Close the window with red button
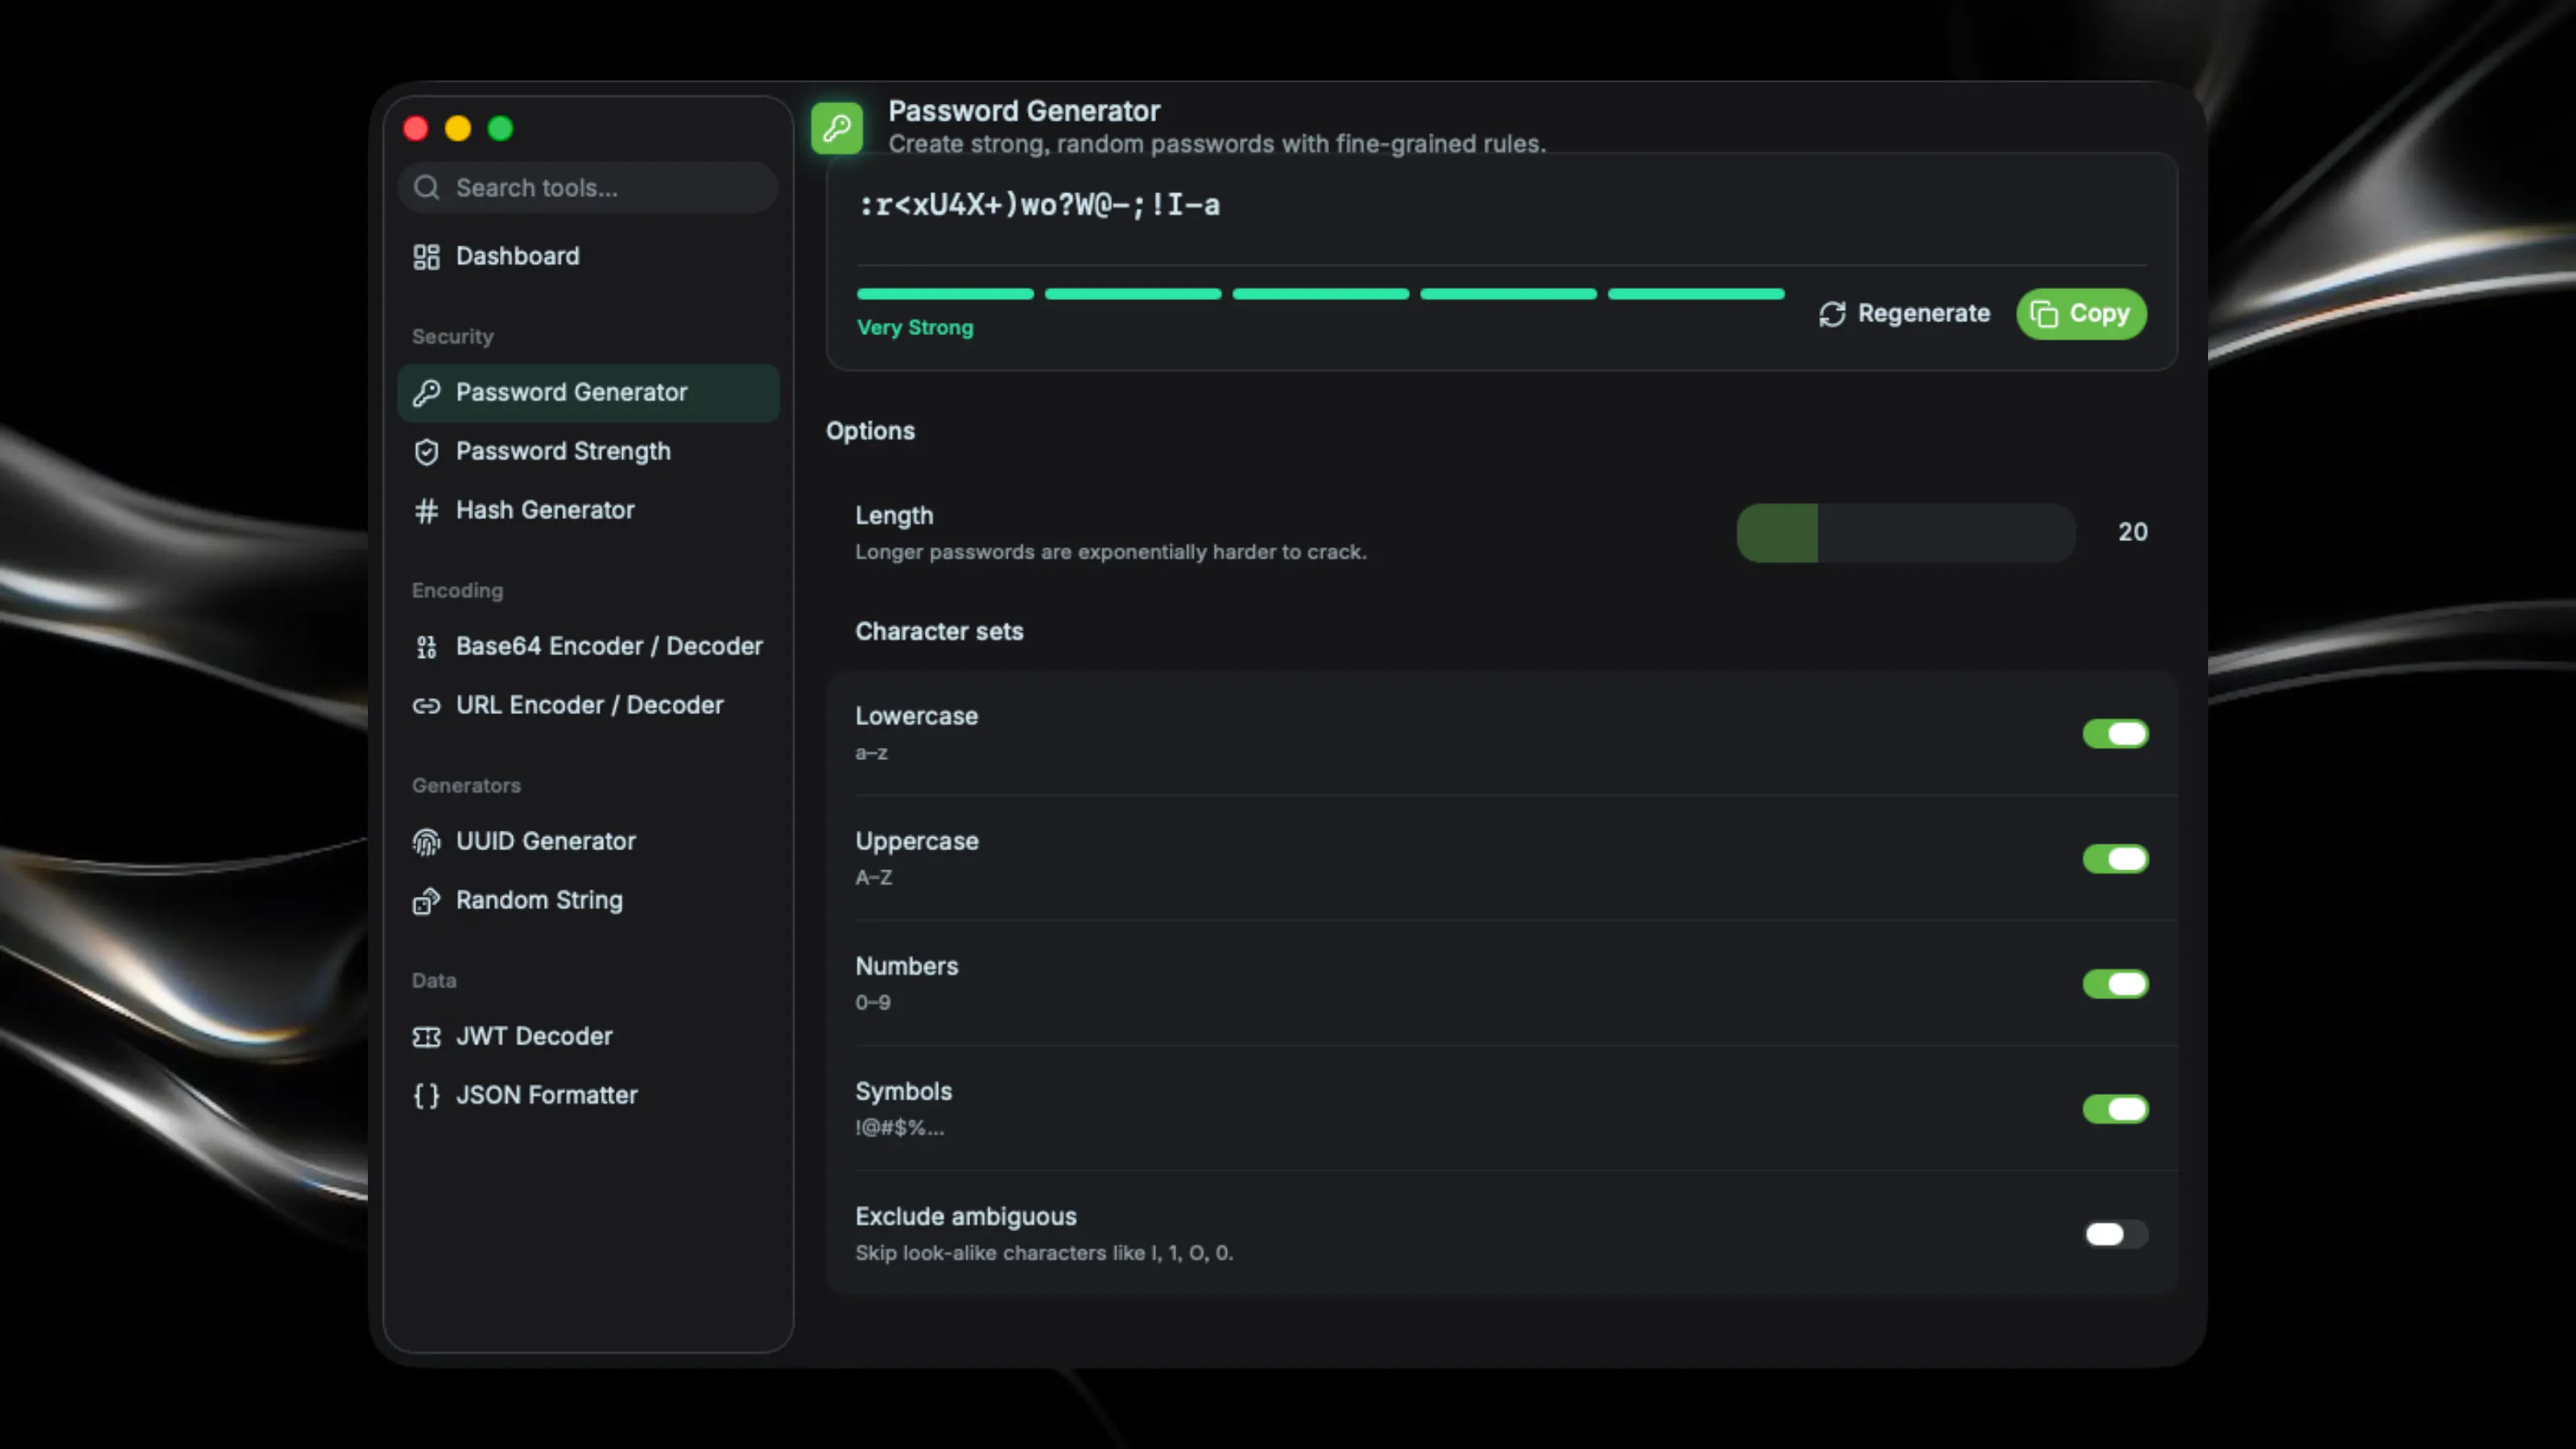The image size is (2576, 1449). click(x=416, y=129)
